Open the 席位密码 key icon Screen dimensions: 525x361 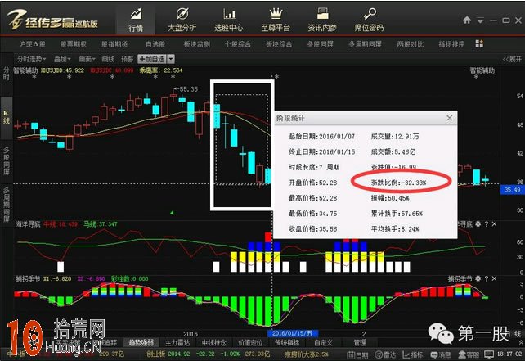[x=369, y=20]
